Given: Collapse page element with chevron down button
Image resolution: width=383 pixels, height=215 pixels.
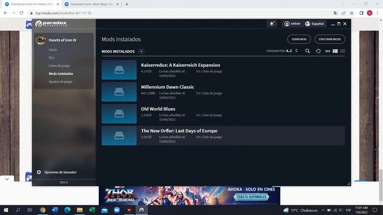Looking at the screenshot, I should coord(7,179).
